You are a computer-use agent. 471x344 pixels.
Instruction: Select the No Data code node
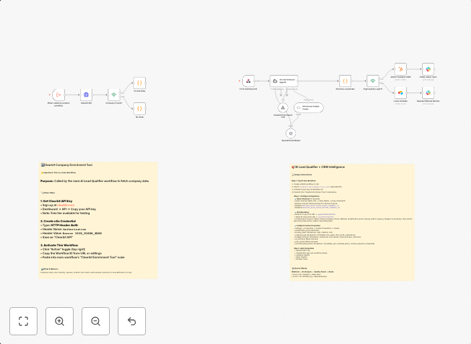139,108
